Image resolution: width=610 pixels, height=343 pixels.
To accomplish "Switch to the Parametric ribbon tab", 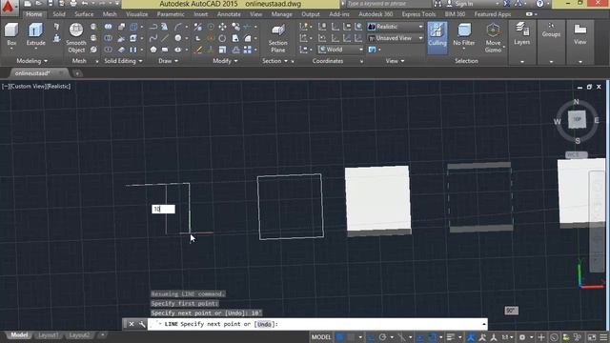I will (171, 14).
